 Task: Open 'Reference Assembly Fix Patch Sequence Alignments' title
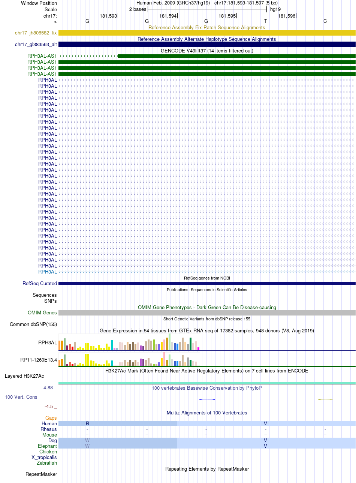(x=207, y=27)
